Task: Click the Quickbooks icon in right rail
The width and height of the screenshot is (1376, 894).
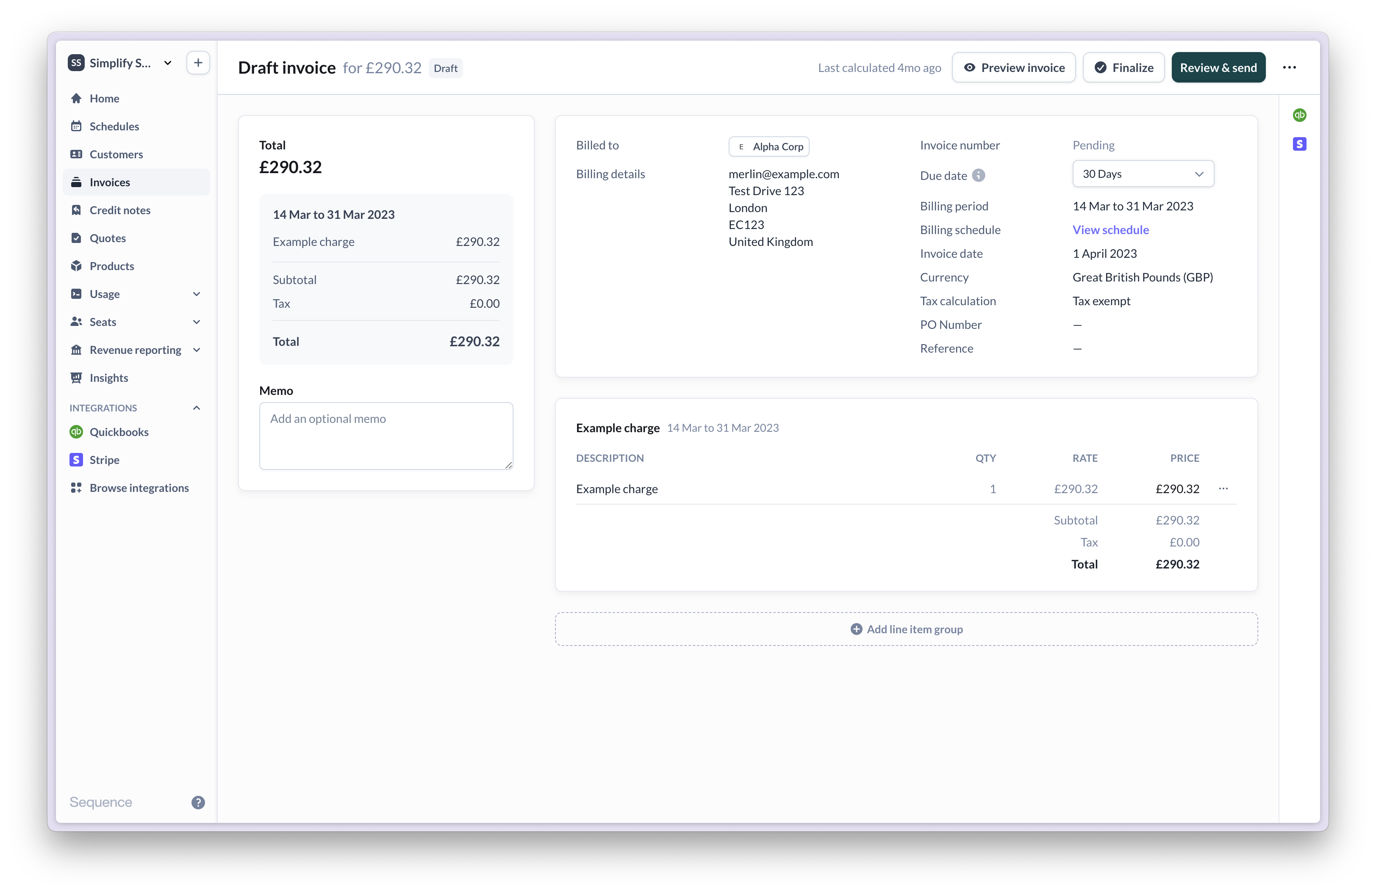Action: point(1299,115)
